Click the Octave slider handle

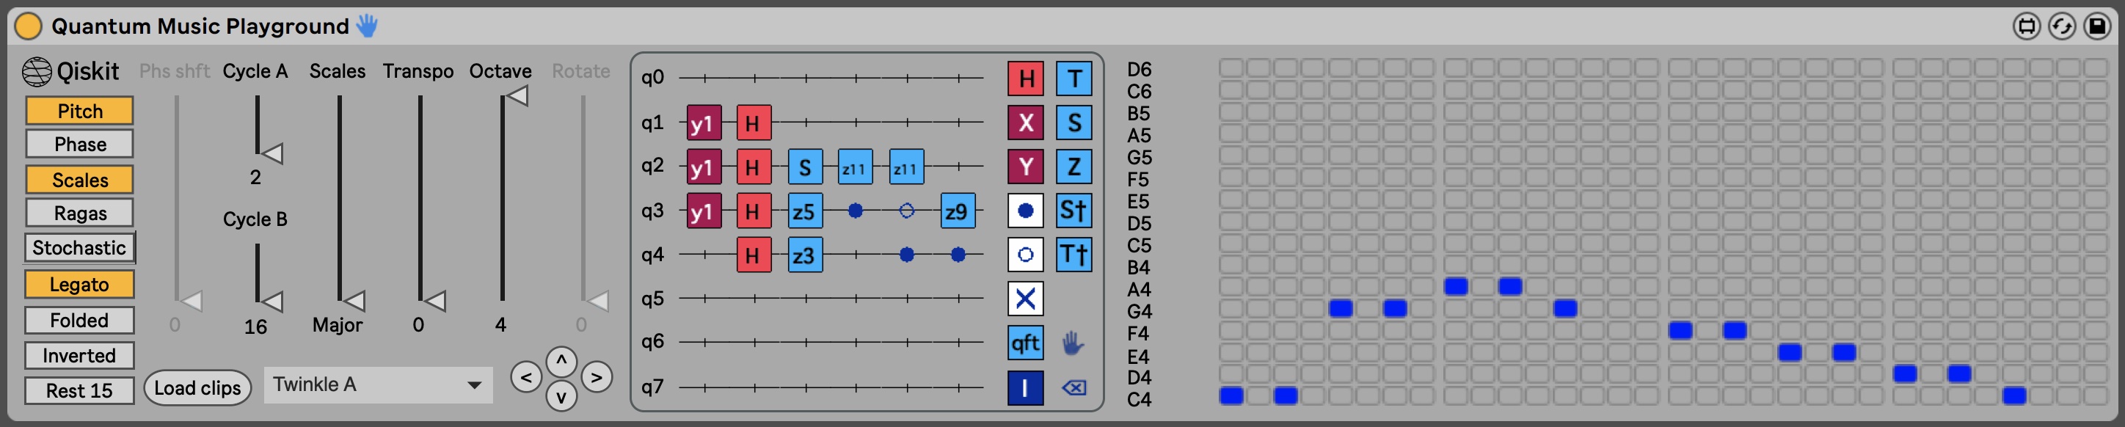pyautogui.click(x=517, y=96)
